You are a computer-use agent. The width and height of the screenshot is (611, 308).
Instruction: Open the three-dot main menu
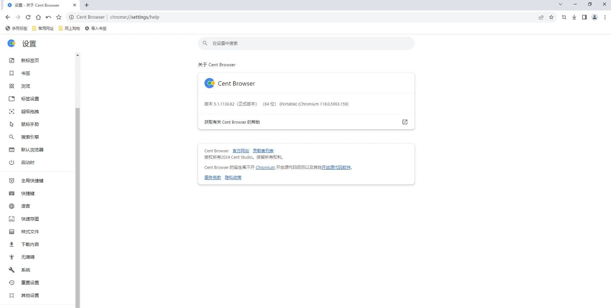605,17
